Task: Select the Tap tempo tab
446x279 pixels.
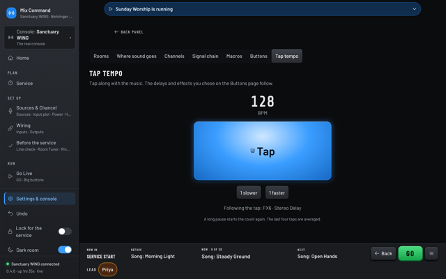Action: click(x=286, y=56)
